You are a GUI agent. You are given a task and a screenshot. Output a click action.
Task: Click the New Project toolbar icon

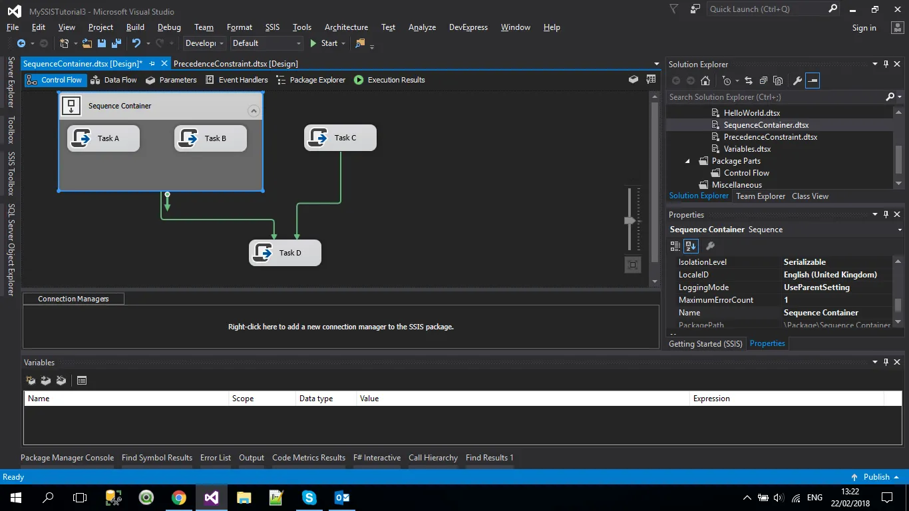pyautogui.click(x=65, y=43)
